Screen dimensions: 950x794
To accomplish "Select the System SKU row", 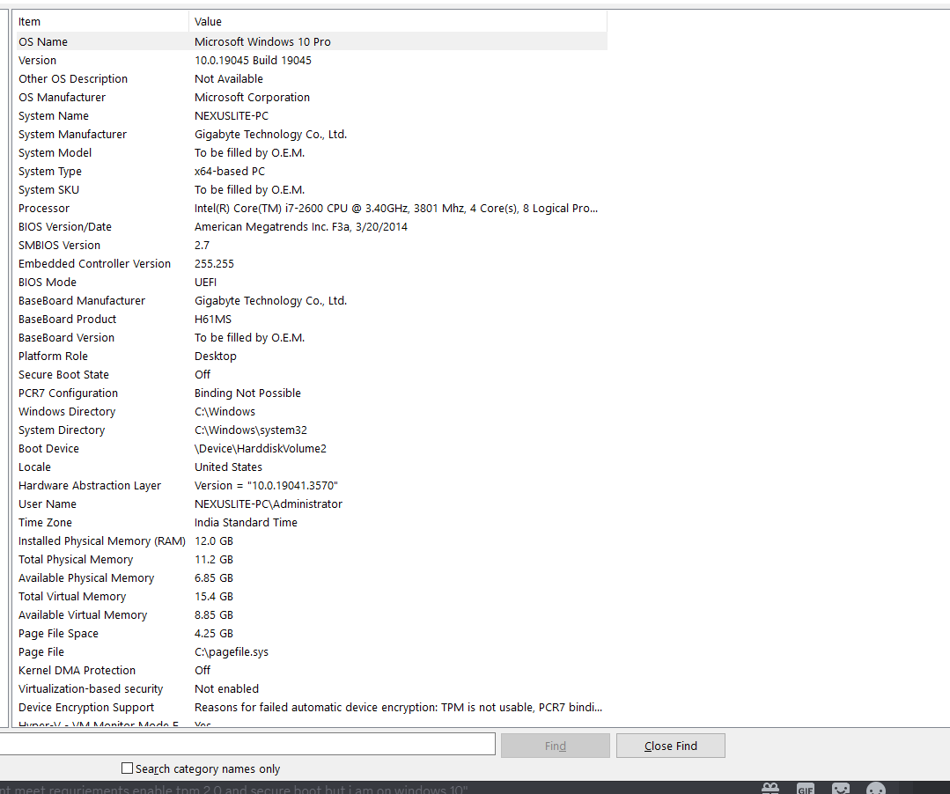I will click(310, 189).
